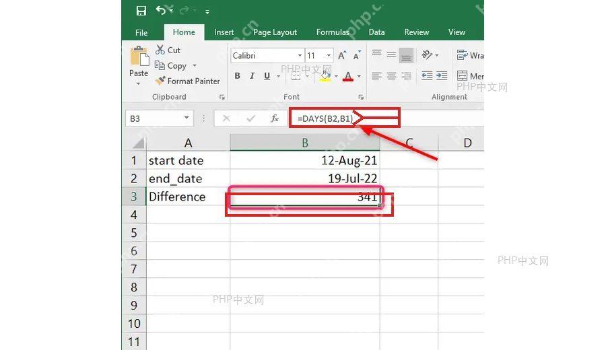Toggle Underline formatting

[267, 75]
